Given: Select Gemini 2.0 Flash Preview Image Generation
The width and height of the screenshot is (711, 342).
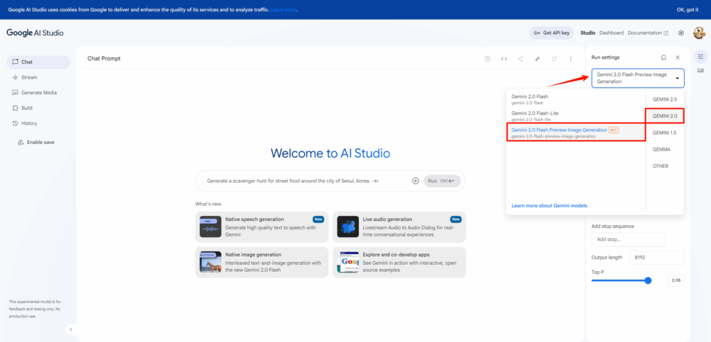Looking at the screenshot, I should [576, 133].
